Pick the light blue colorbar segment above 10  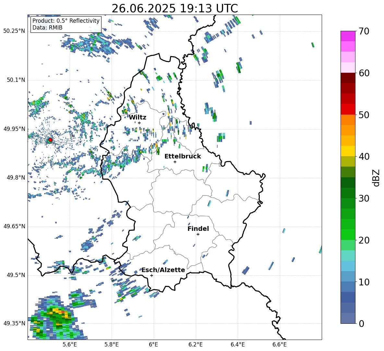pos(348,276)
